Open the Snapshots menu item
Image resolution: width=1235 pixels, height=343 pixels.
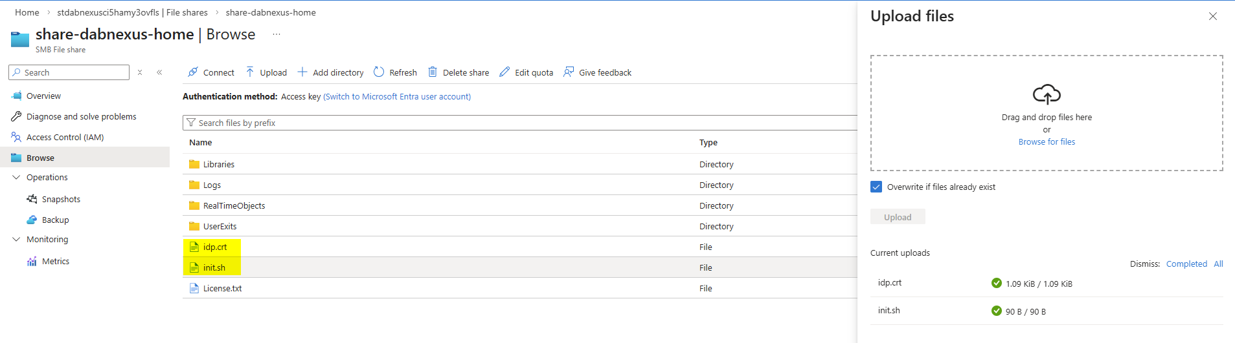61,200
